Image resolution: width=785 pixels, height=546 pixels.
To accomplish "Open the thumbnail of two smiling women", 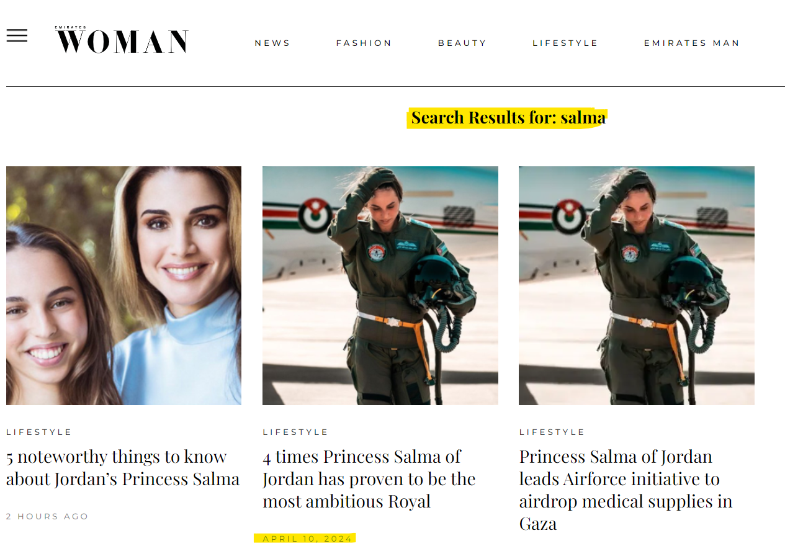I will [x=123, y=285].
